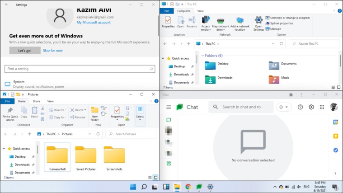This screenshot has height=193, width=343.
Task: Click the Find a setting search field
Action: tap(80, 69)
